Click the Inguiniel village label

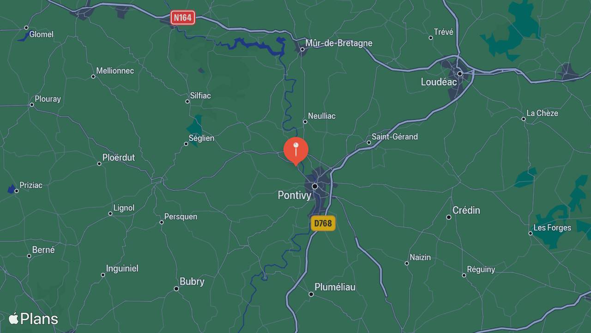[x=122, y=268]
